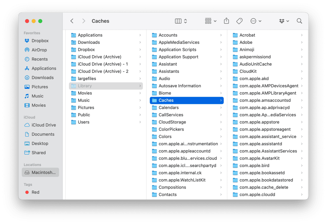Screen dimensions: 327x224
Task: Open the ellipsis action menu
Action: pos(256,21)
